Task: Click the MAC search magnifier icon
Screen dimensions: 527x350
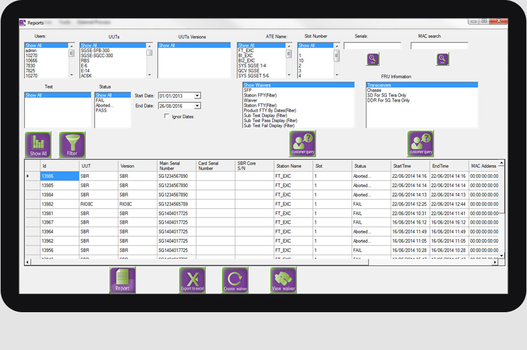Action: coord(442,59)
